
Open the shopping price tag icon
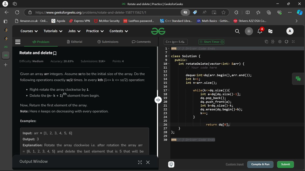[195, 12]
